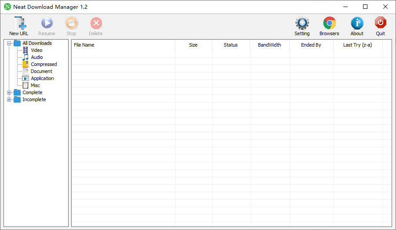Expand the Complete tree node
396x230 pixels.
click(9, 92)
